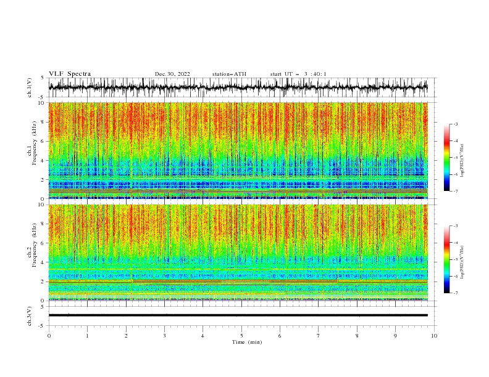489x377 pixels.
Task: Click time axis tick label "5"
Action: [241, 336]
